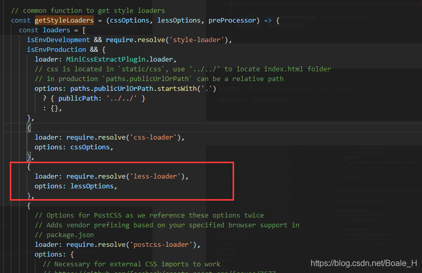The height and width of the screenshot is (273, 422).
Task: Click the arrow operator after preProcessor
Action: click(x=267, y=21)
